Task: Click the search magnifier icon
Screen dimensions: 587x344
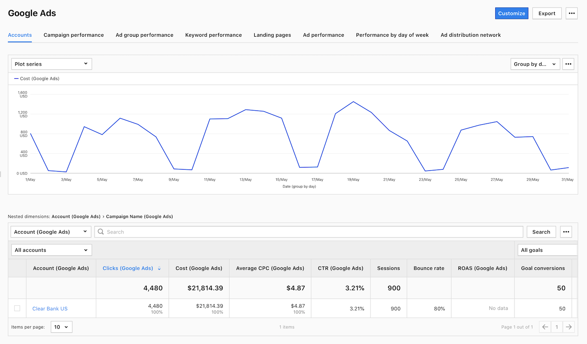Action: pyautogui.click(x=101, y=232)
